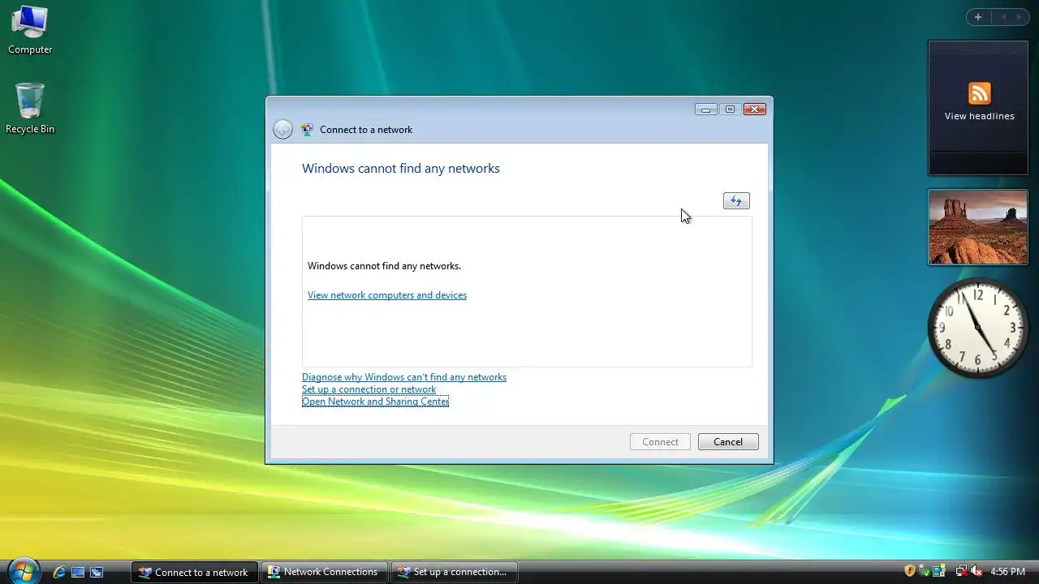The height and width of the screenshot is (584, 1039).
Task: Refresh the network list
Action: point(736,201)
